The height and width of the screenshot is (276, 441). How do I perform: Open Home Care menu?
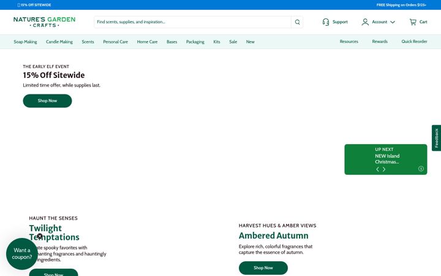click(x=147, y=42)
